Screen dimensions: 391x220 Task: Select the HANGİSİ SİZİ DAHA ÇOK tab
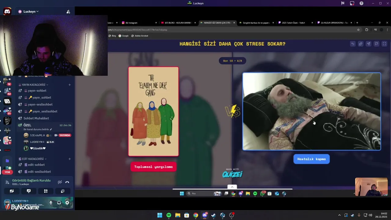(x=217, y=23)
